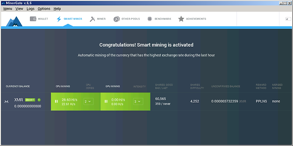Click the shares difficulty value 4,252
The width and height of the screenshot is (293, 146).
point(195,101)
